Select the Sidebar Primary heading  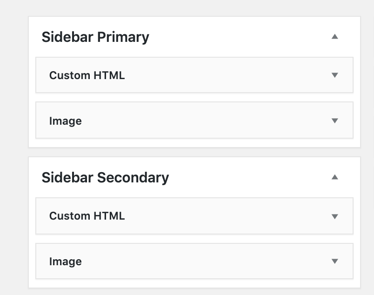(x=95, y=37)
